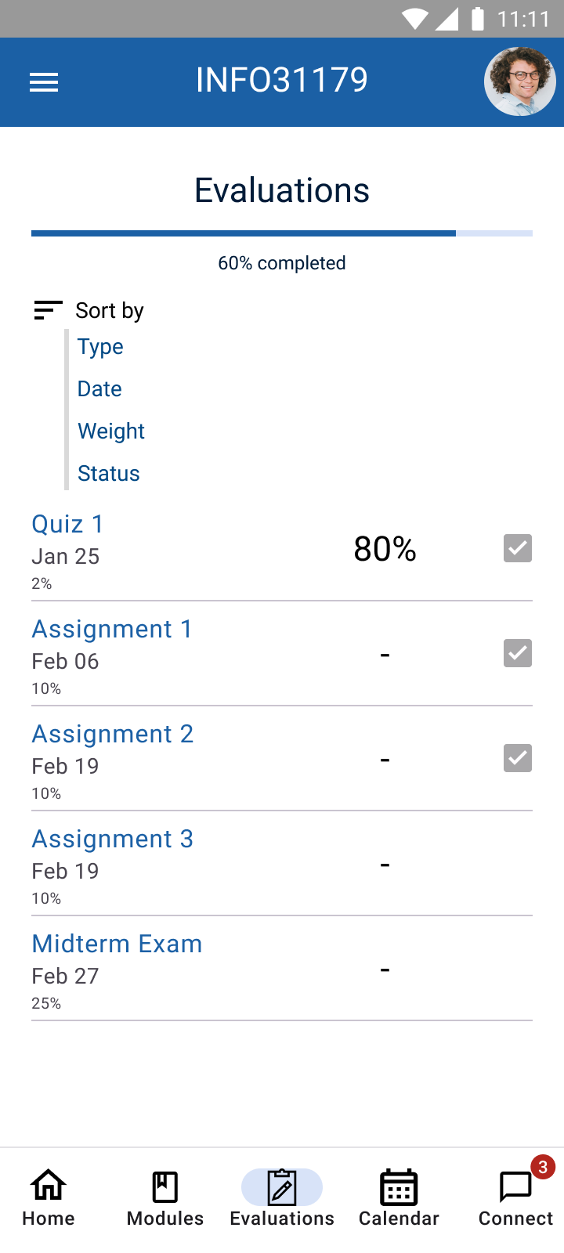Choose Weight sorting option
Image resolution: width=564 pixels, height=1253 pixels.
pyautogui.click(x=111, y=432)
